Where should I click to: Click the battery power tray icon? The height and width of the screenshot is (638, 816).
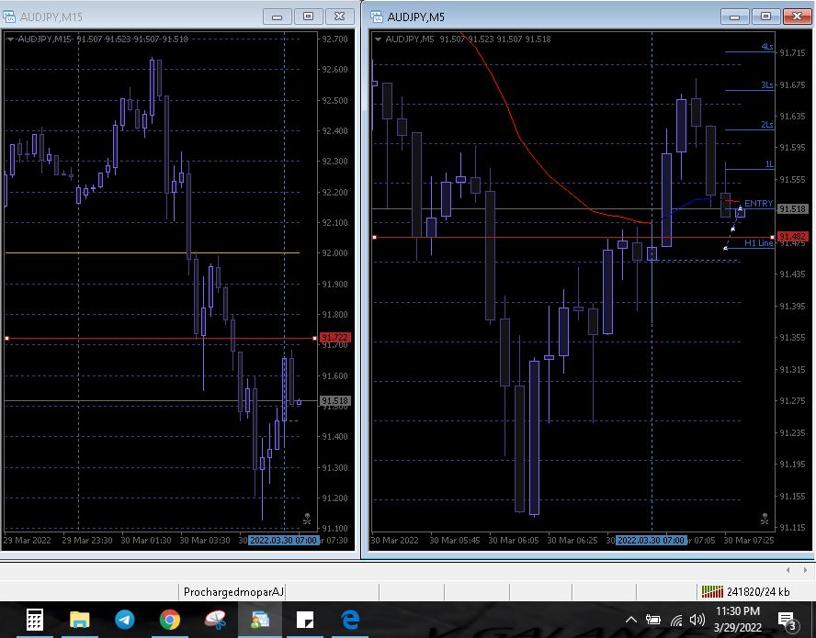pyautogui.click(x=653, y=620)
